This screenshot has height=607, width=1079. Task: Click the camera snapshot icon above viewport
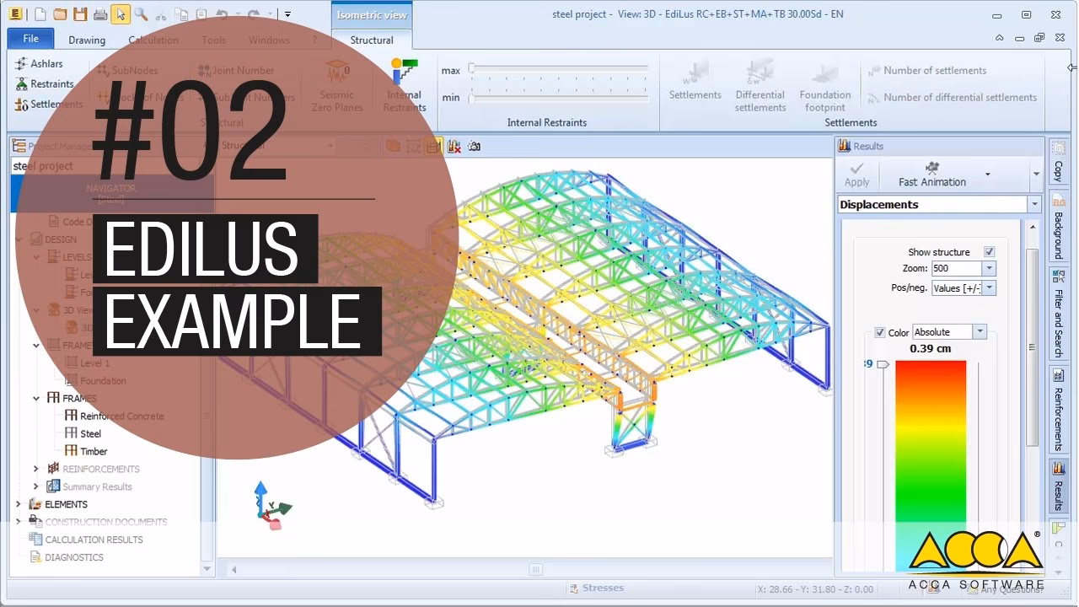pos(475,146)
